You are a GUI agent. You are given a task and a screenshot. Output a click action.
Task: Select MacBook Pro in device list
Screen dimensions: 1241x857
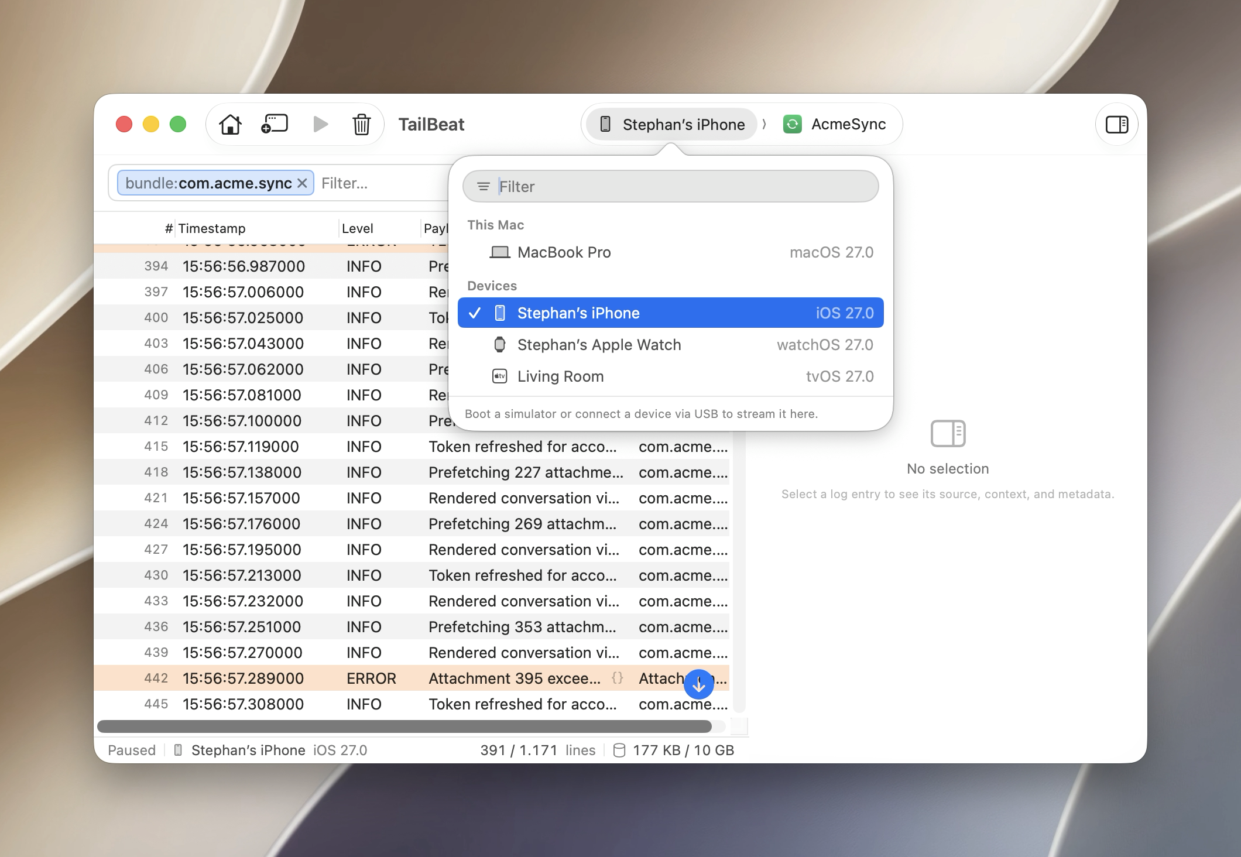pyautogui.click(x=671, y=252)
